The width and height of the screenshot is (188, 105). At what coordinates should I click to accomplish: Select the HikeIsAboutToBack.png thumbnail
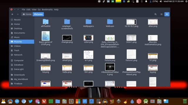[x=110, y=67]
